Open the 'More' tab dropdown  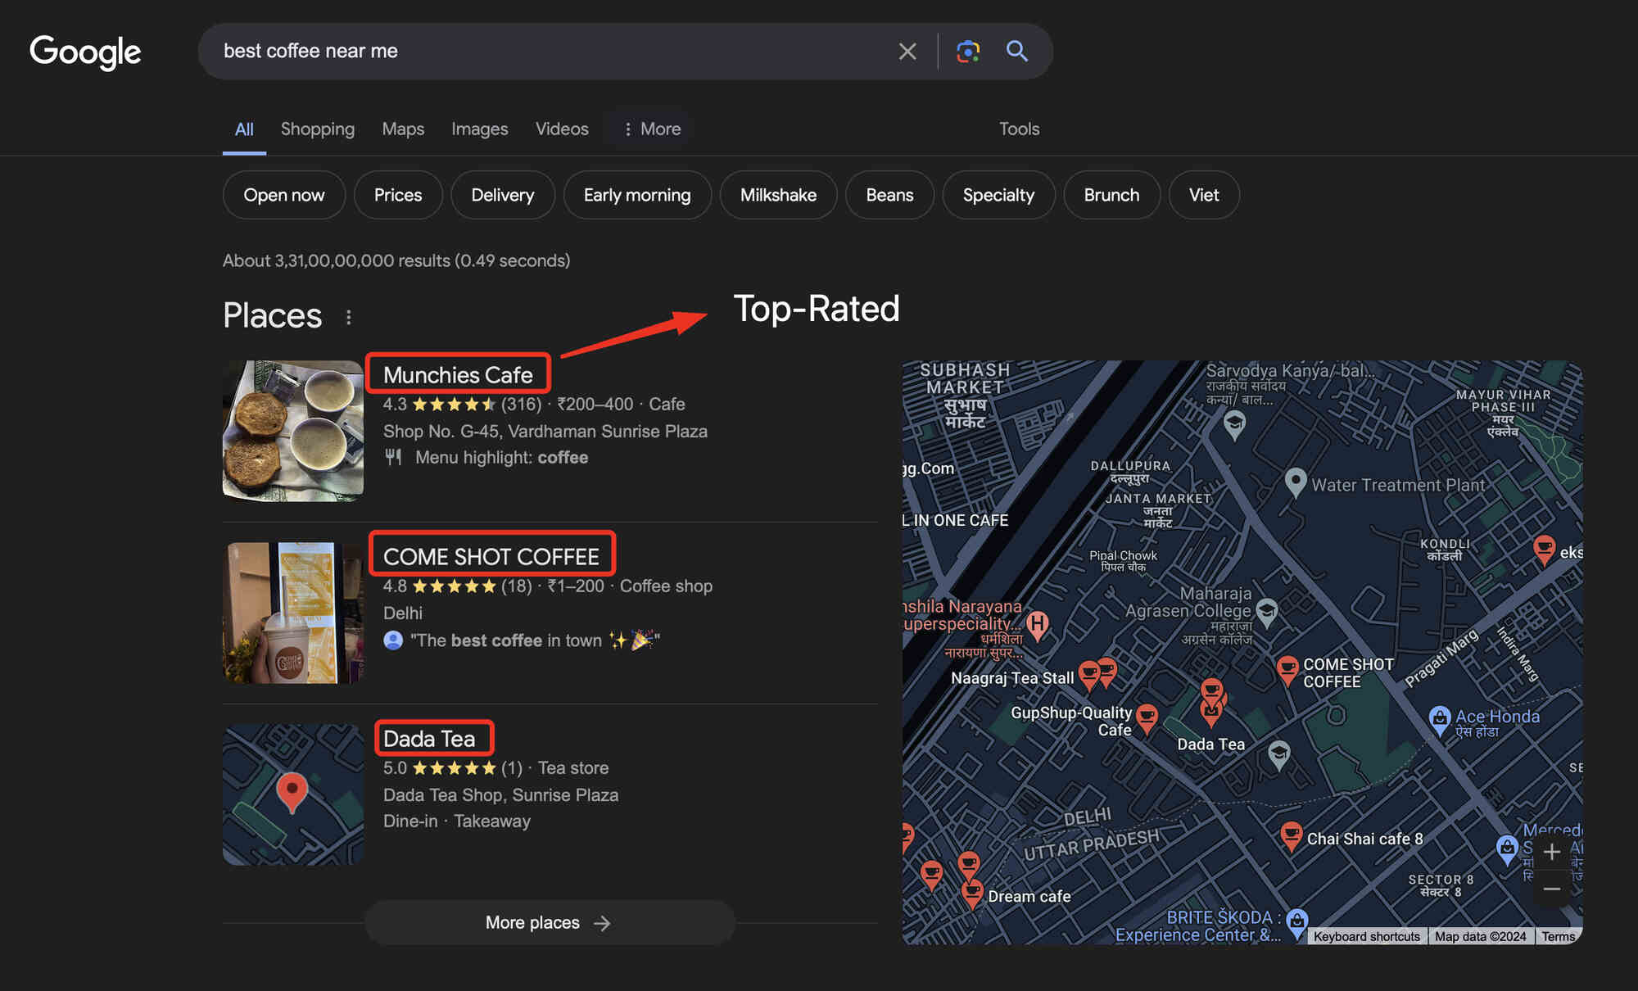650,129
